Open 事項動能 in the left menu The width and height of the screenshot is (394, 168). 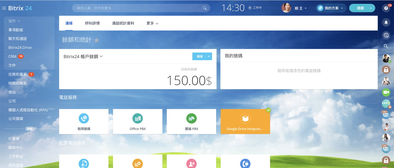(16, 30)
